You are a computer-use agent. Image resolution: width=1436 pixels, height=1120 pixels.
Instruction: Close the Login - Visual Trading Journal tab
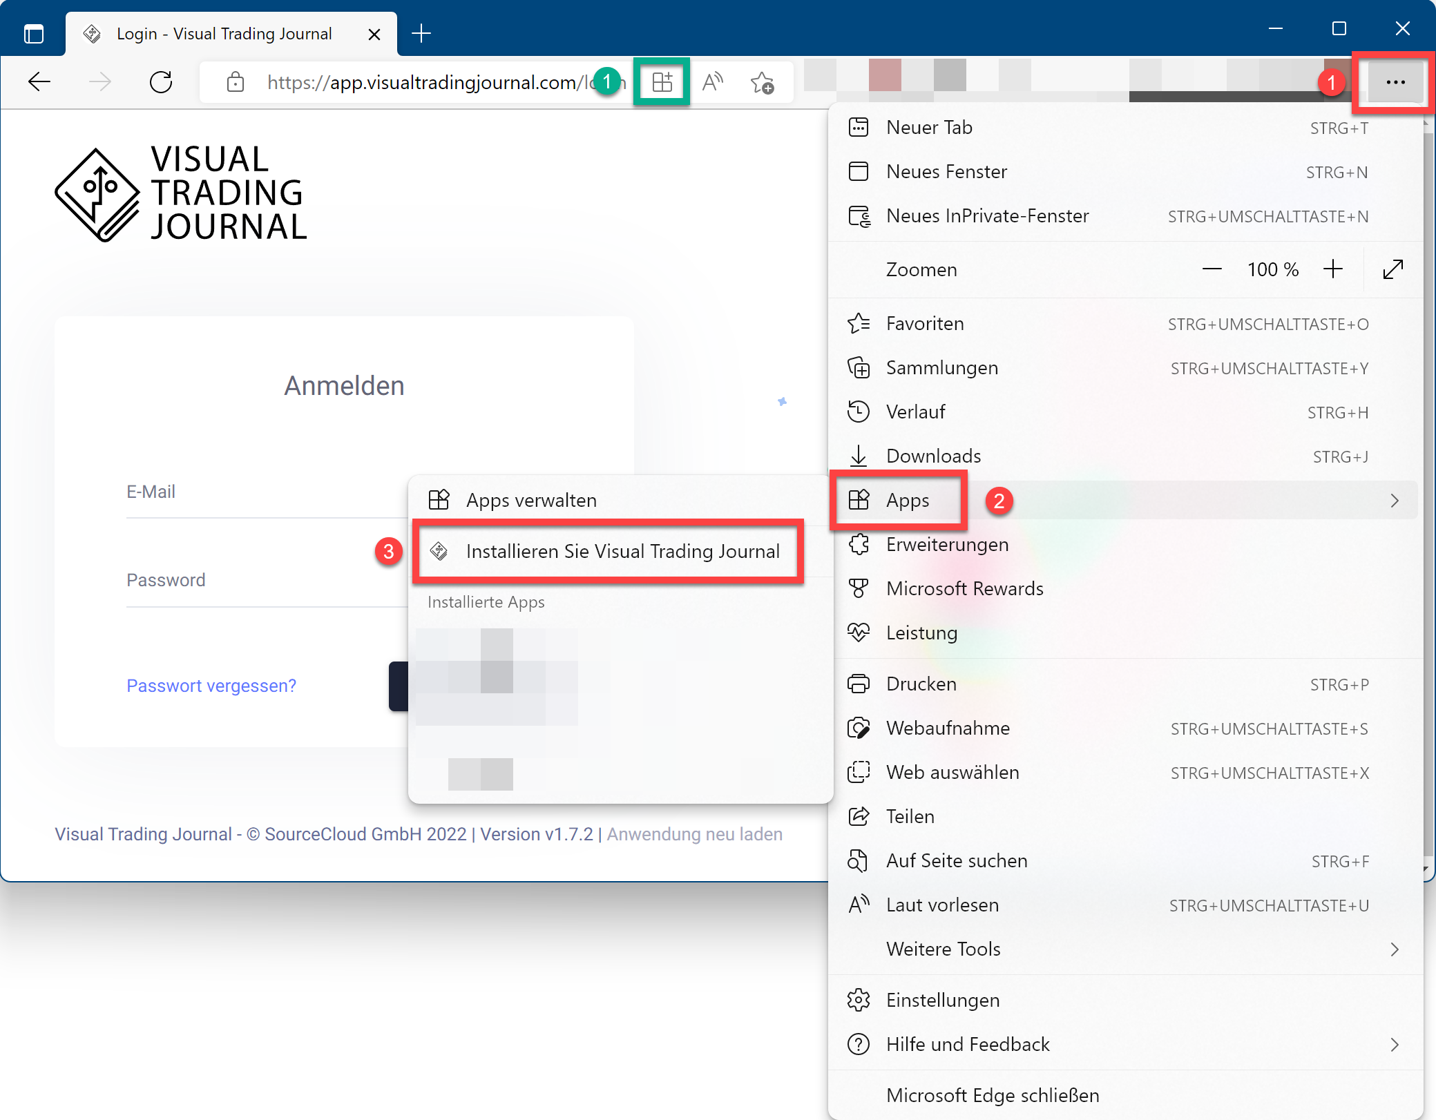[374, 34]
